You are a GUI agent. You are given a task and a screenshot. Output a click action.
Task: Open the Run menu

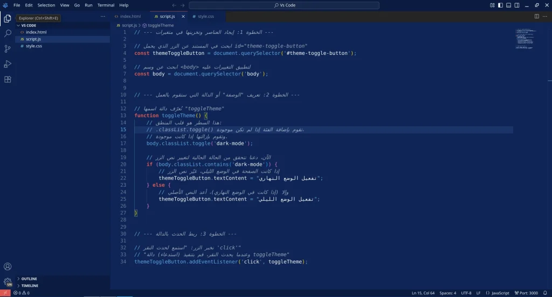click(88, 5)
